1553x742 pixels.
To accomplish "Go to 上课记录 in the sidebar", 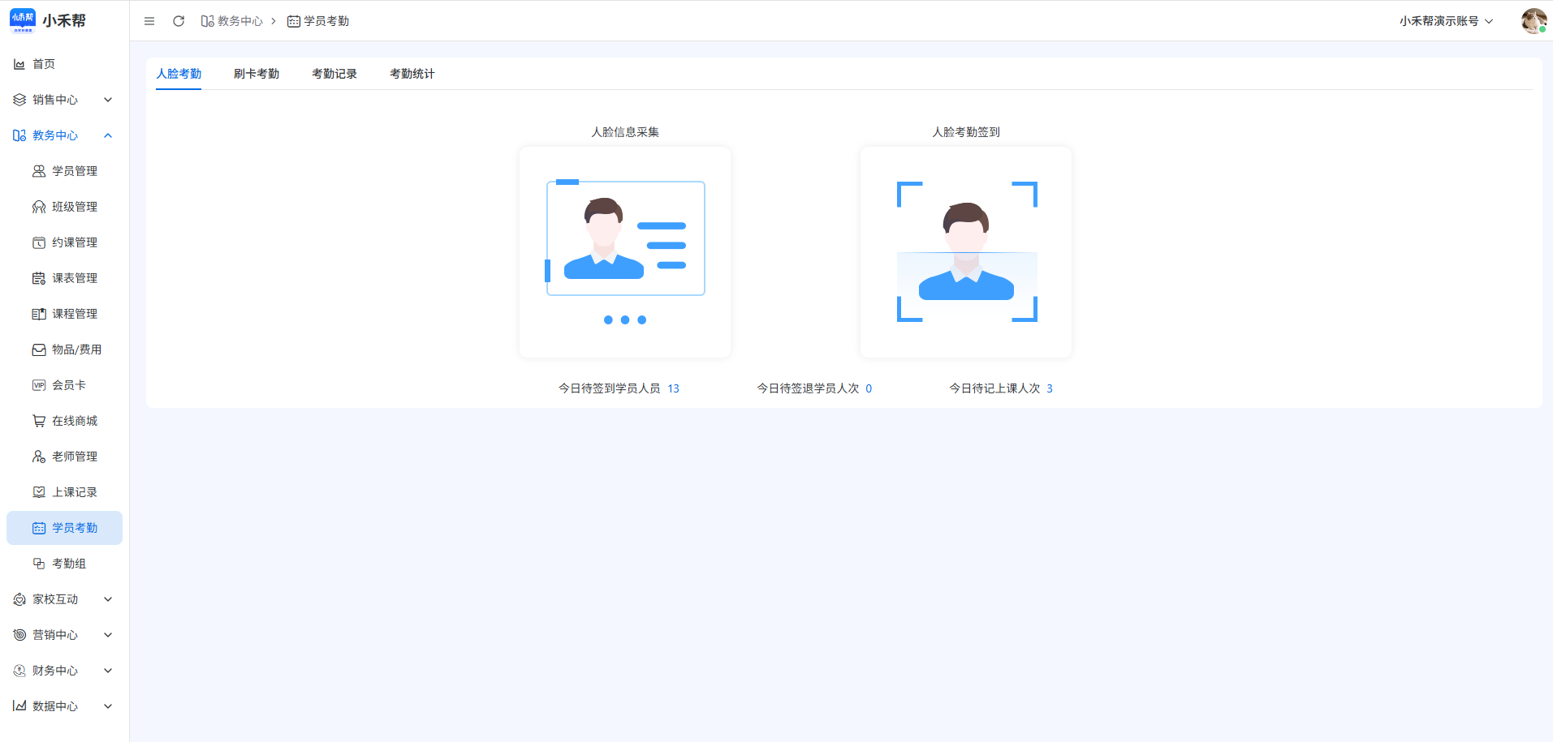I will point(74,492).
